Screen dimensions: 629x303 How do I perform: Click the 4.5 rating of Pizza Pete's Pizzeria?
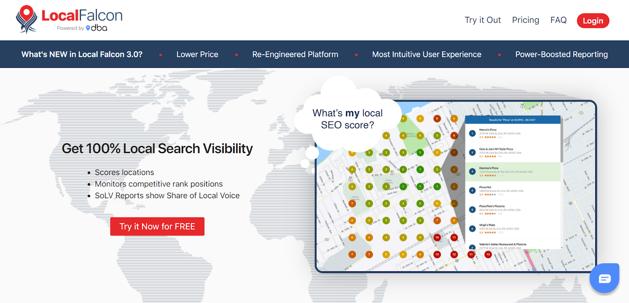click(x=487, y=214)
